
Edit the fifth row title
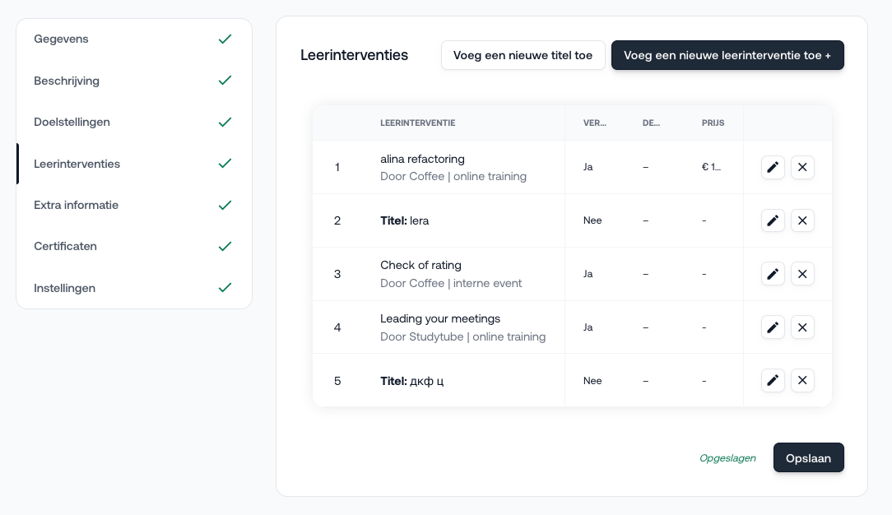[x=773, y=381]
